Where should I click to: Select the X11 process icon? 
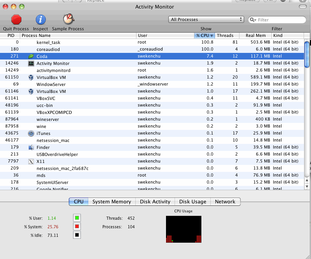click(31, 161)
